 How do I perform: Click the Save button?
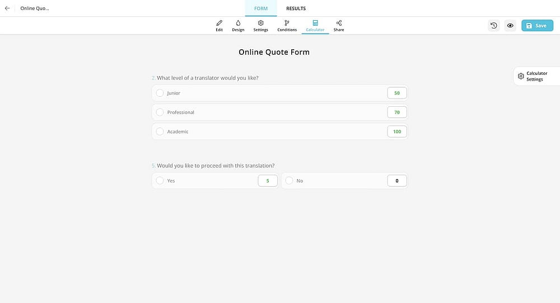click(538, 26)
